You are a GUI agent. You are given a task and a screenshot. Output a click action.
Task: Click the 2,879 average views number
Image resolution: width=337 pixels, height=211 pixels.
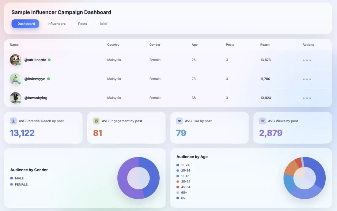click(271, 133)
